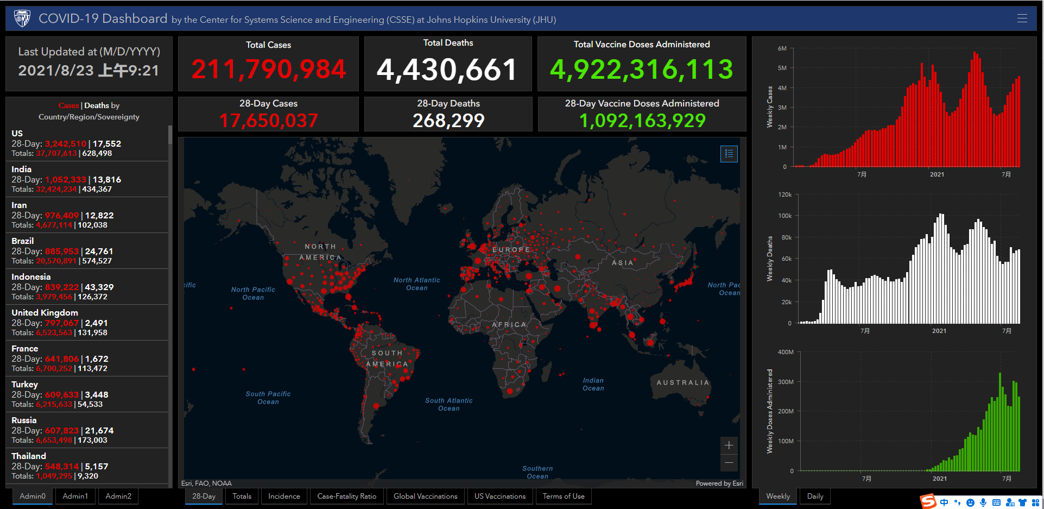The width and height of the screenshot is (1044, 509).
Task: Change Sogou skin via clothing icon
Action: (1022, 501)
